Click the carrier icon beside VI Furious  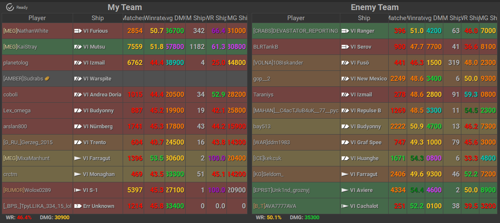click(x=78, y=31)
